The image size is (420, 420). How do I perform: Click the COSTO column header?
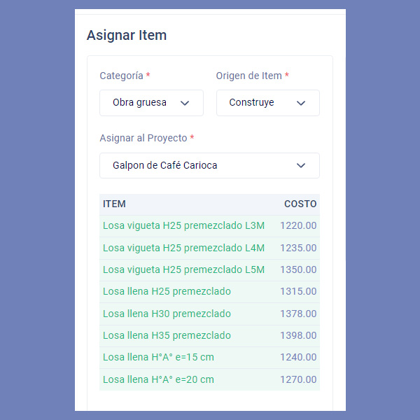[300, 204]
